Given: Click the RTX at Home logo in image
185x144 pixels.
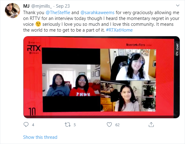Looking at the screenshot, I should 34,48.
